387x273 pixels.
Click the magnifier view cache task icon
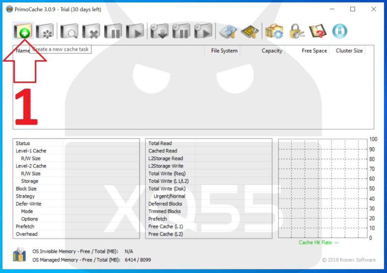(69, 32)
